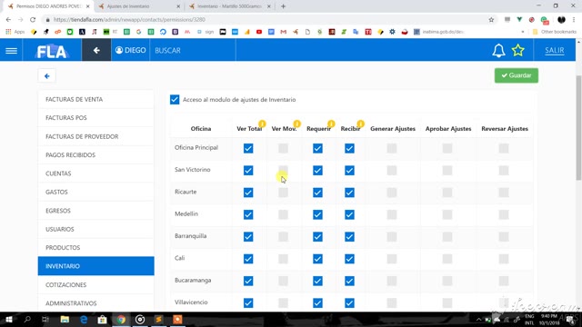582x327 pixels.
Task: Check Reversar Ajustes for Ricaurte
Action: coord(504,193)
